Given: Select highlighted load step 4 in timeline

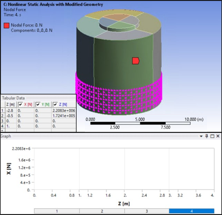Looking at the screenshot, I should [191, 211].
